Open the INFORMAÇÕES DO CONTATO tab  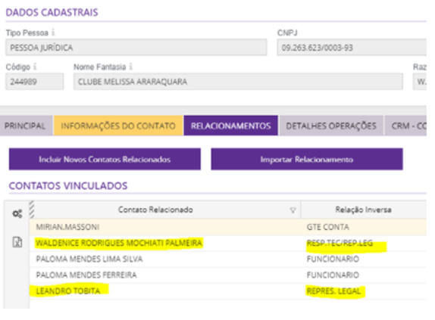(x=118, y=126)
